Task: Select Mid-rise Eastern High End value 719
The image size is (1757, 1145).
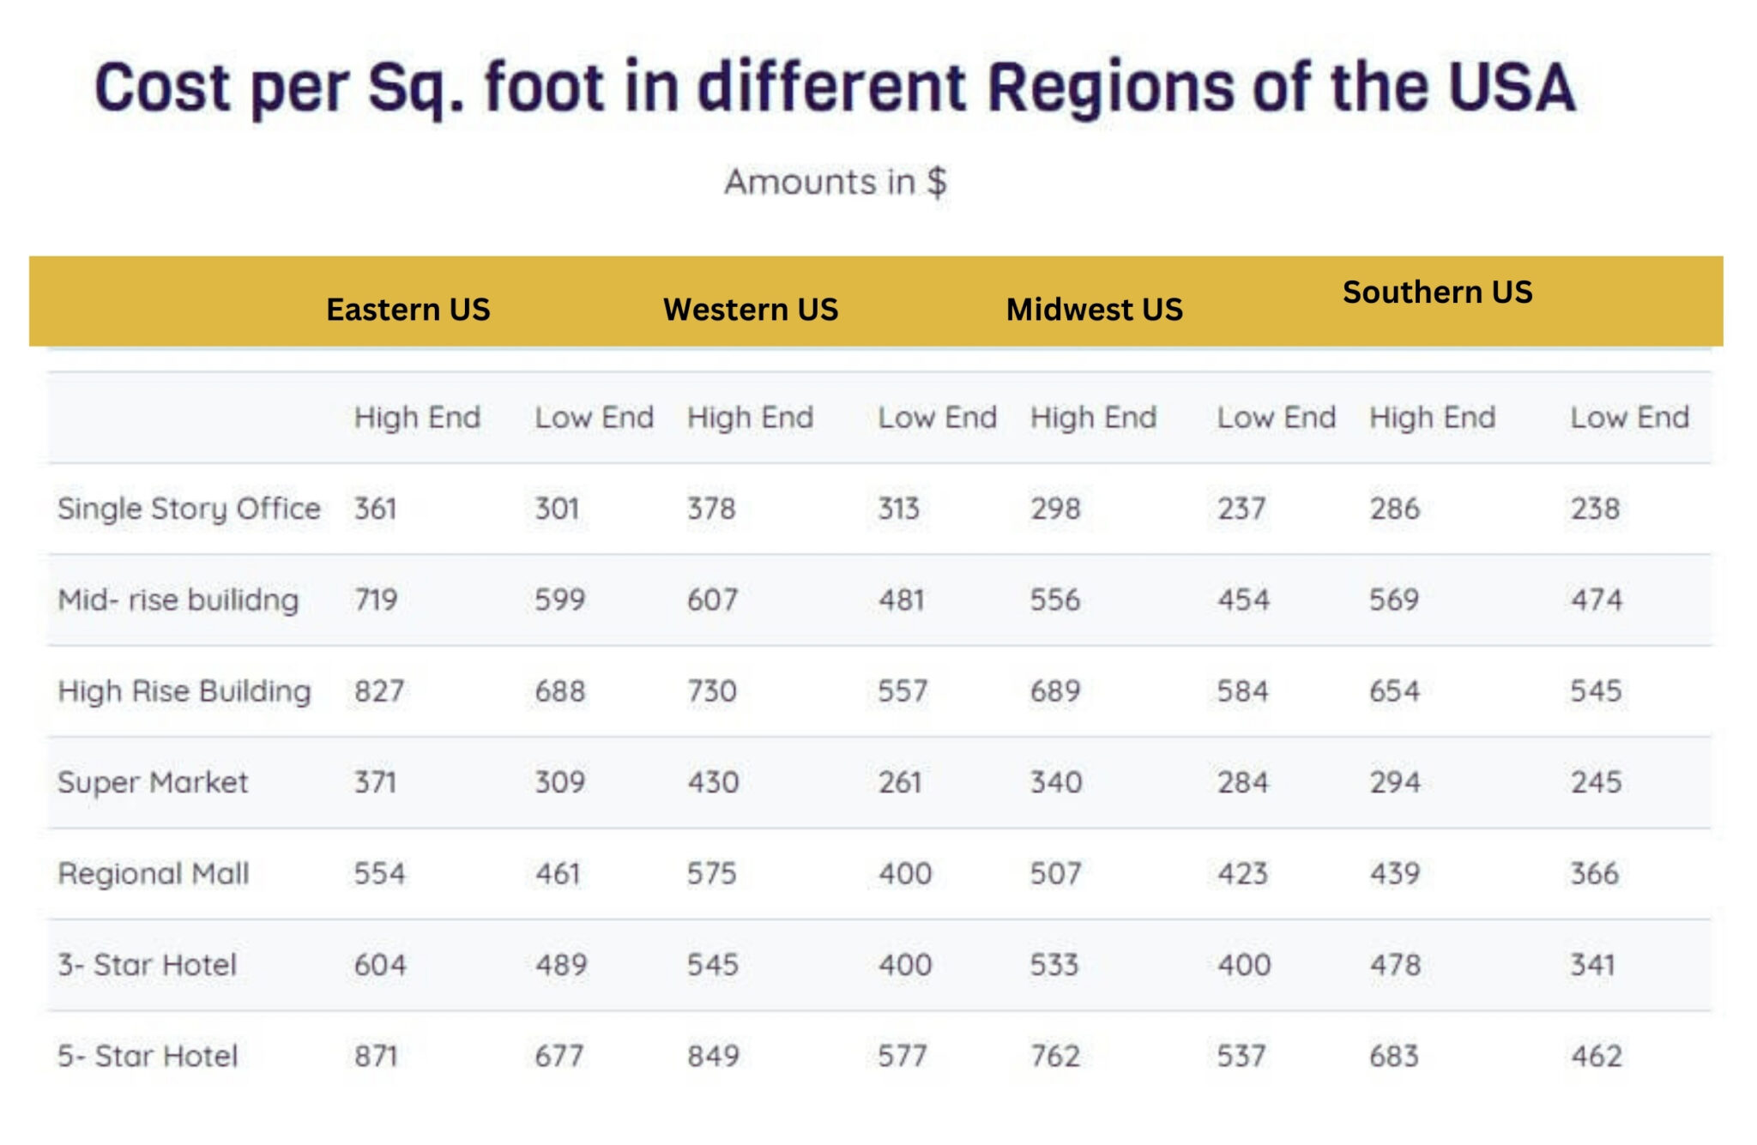Action: (x=376, y=600)
